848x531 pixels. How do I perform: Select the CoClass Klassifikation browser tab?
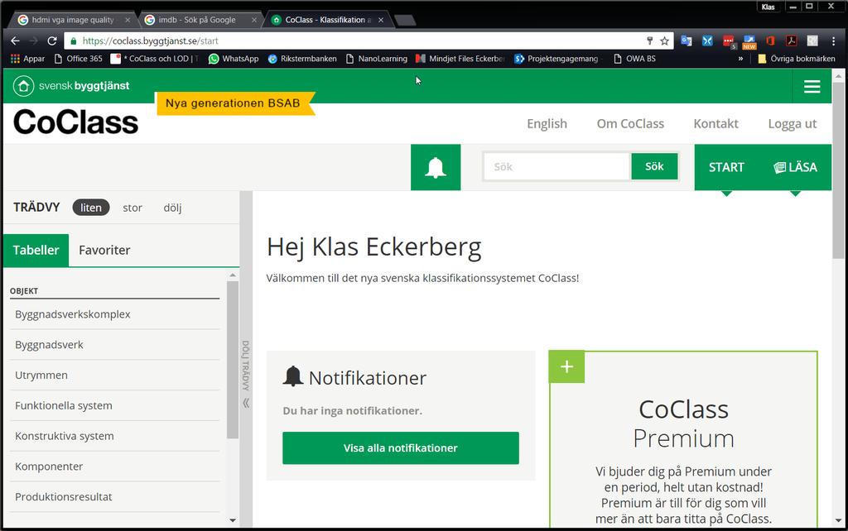pos(325,20)
